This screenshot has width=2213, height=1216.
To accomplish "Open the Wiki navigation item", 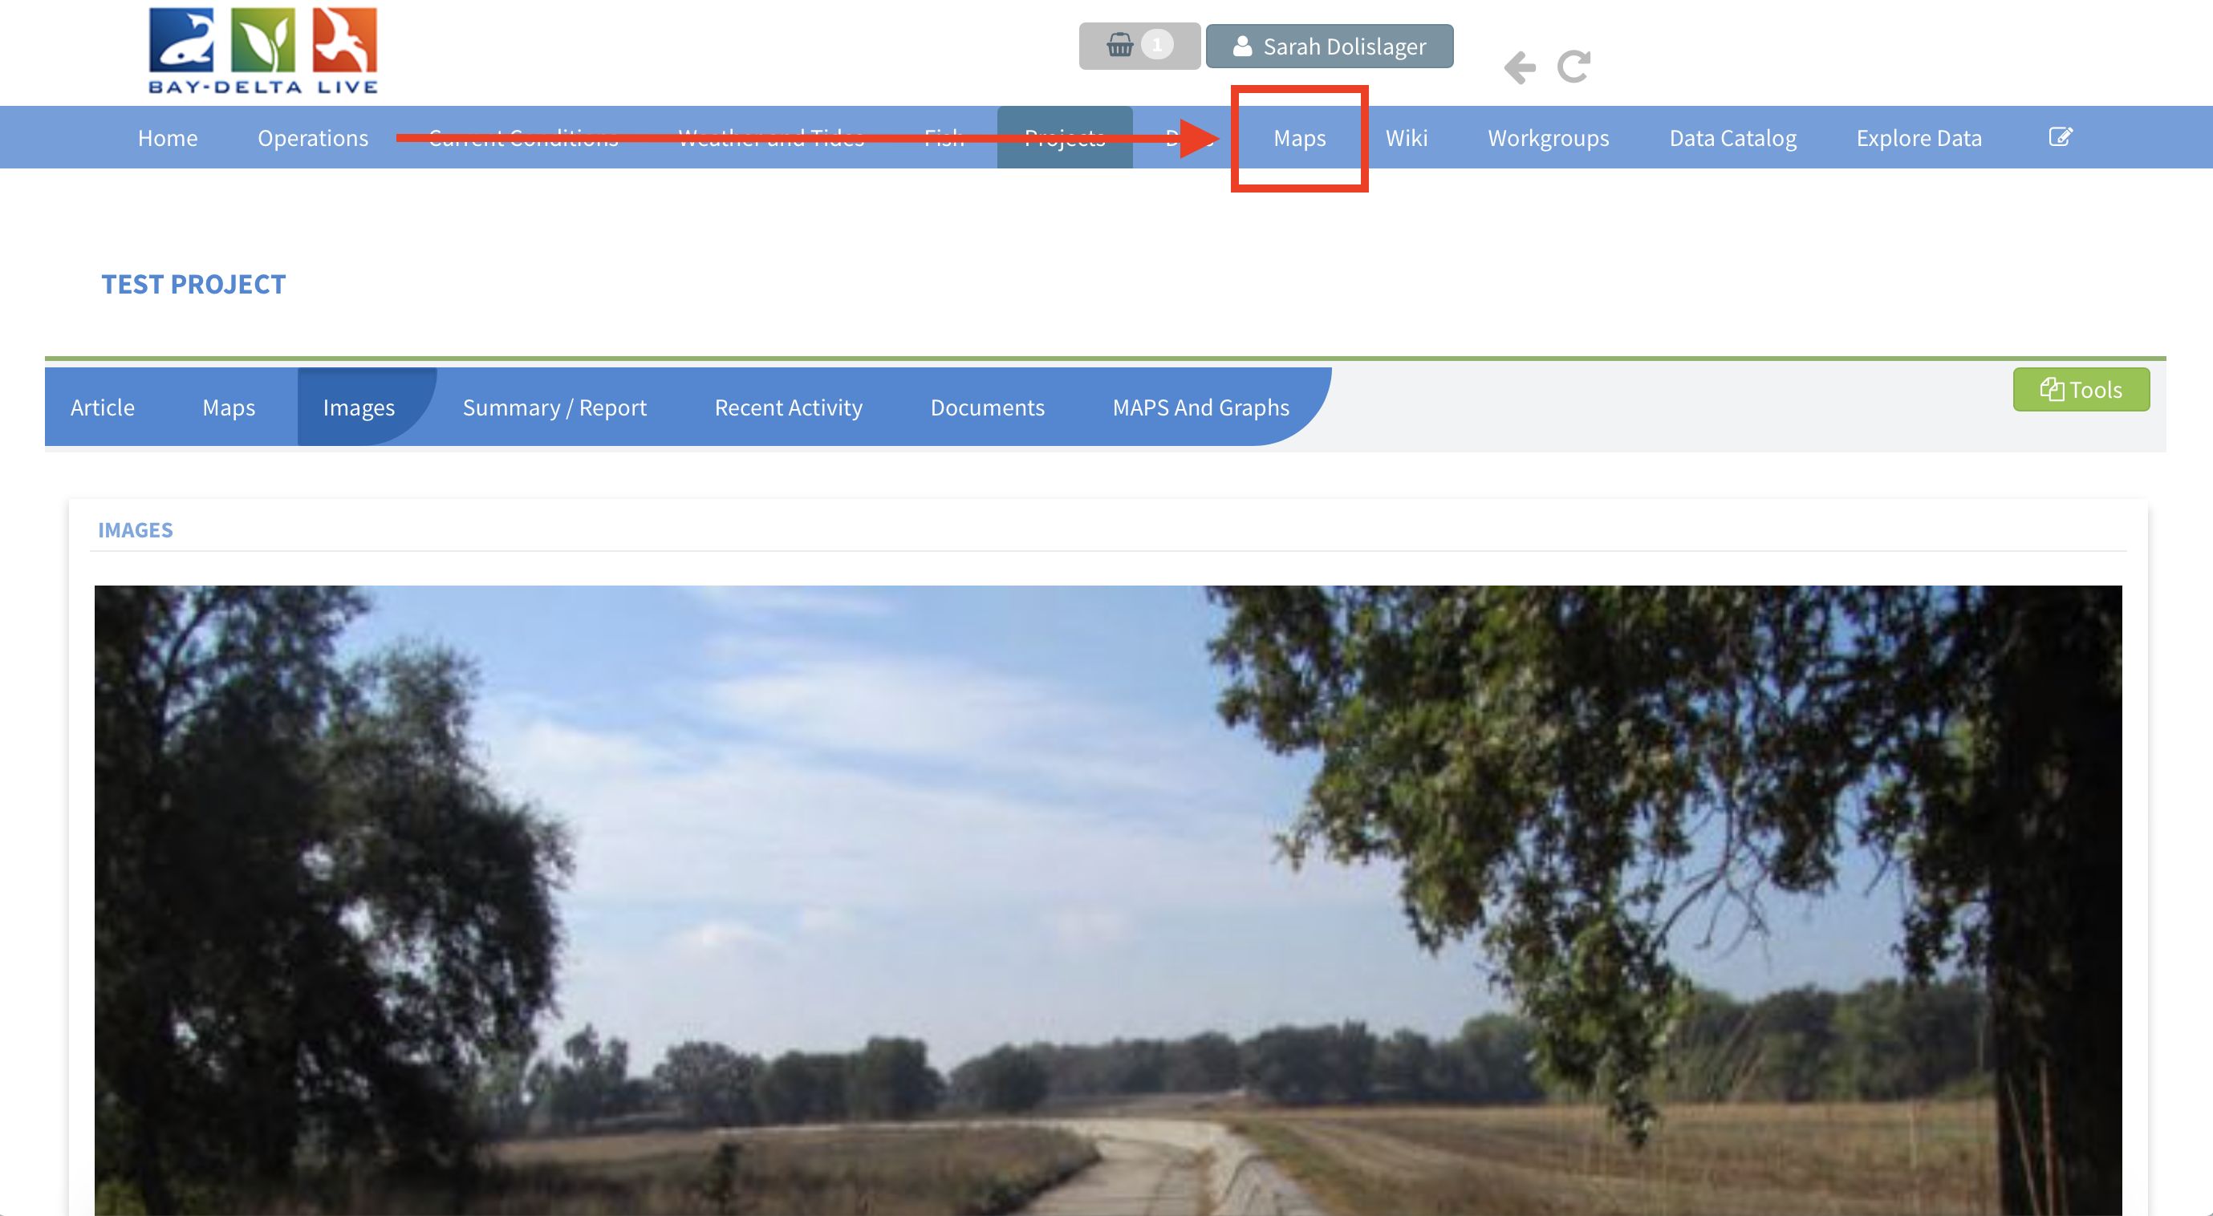I will click(x=1407, y=138).
